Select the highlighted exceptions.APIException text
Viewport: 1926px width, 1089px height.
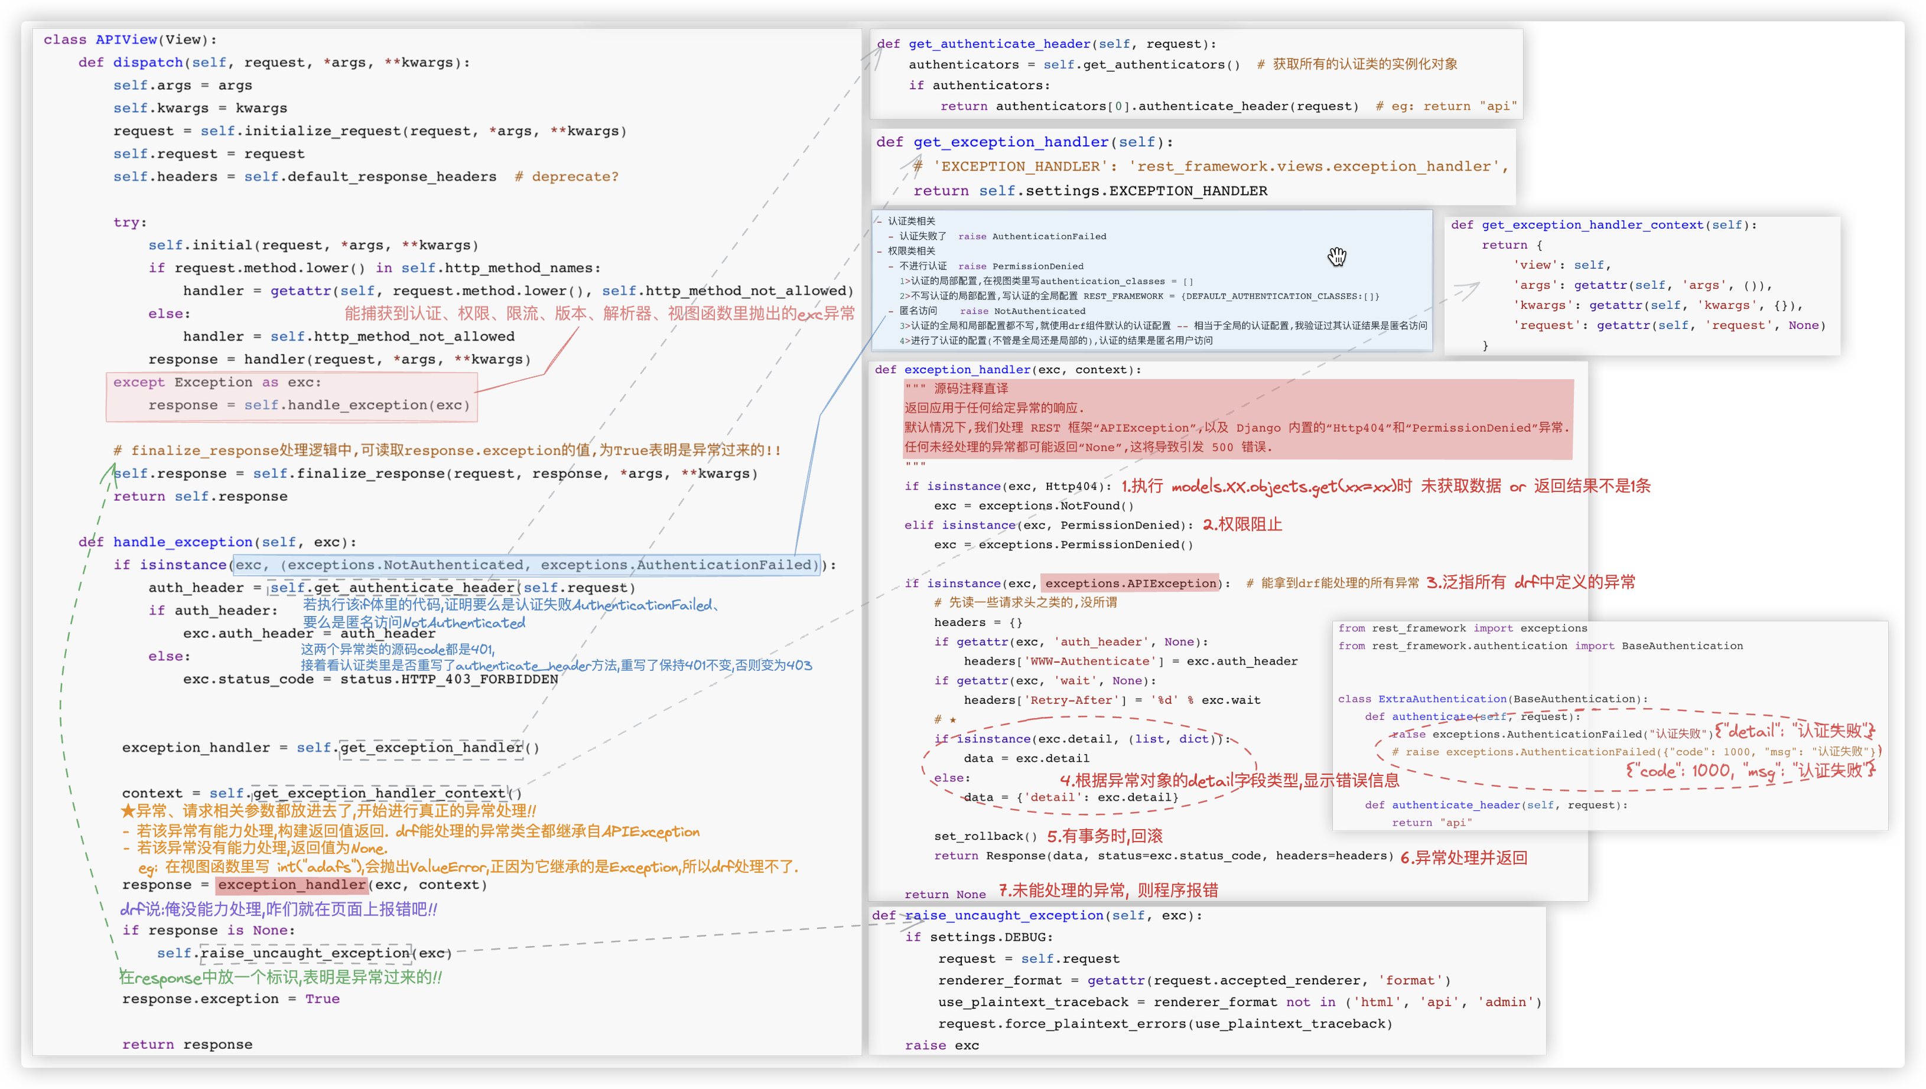coord(1131,583)
